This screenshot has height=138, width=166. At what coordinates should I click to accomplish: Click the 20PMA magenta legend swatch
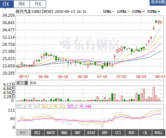click(x=144, y=11)
